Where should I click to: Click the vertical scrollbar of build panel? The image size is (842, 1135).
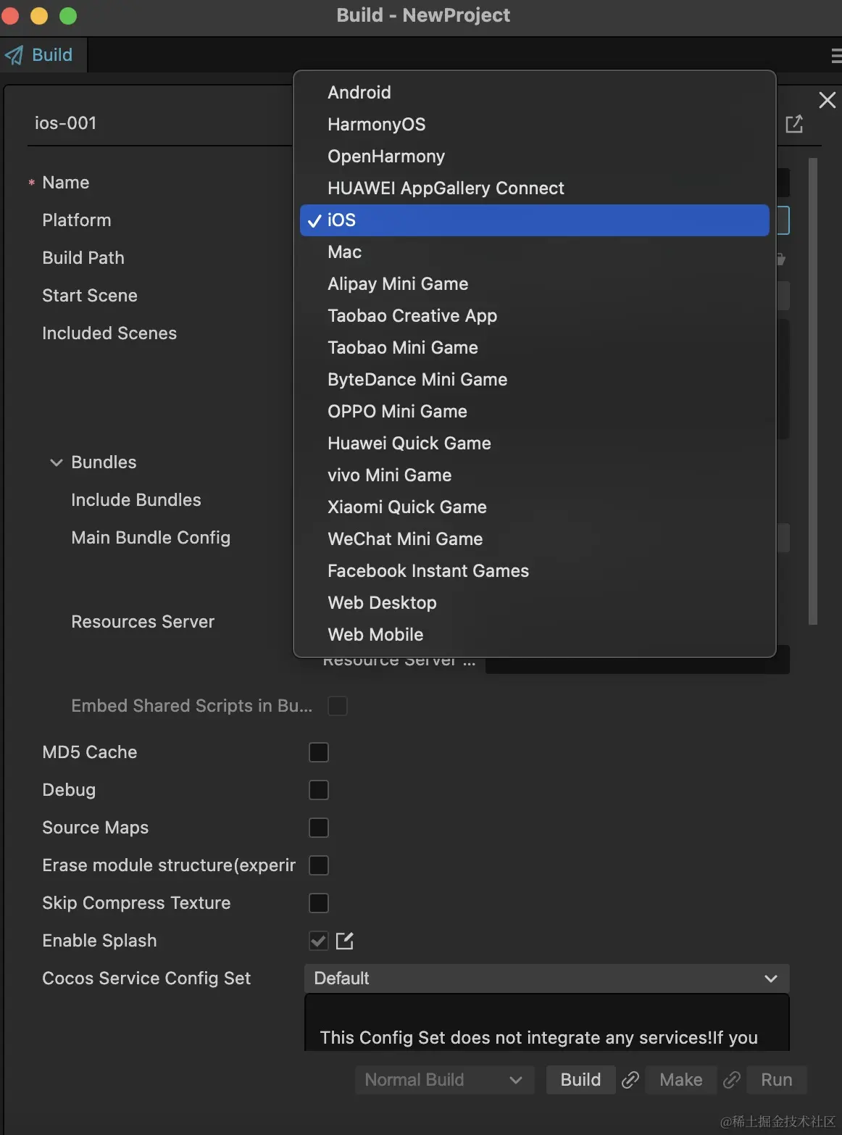coord(813,391)
